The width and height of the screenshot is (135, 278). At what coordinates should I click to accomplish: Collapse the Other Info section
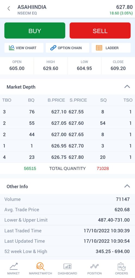[127, 186]
